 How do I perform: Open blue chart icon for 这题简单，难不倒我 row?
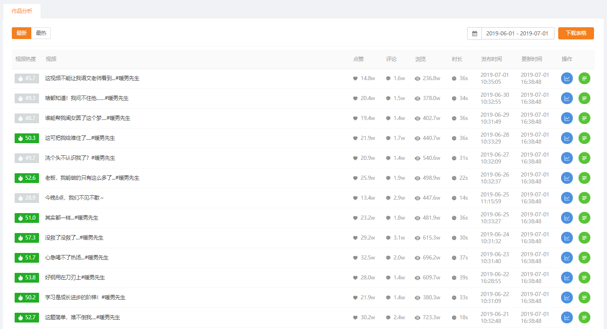coord(567,318)
